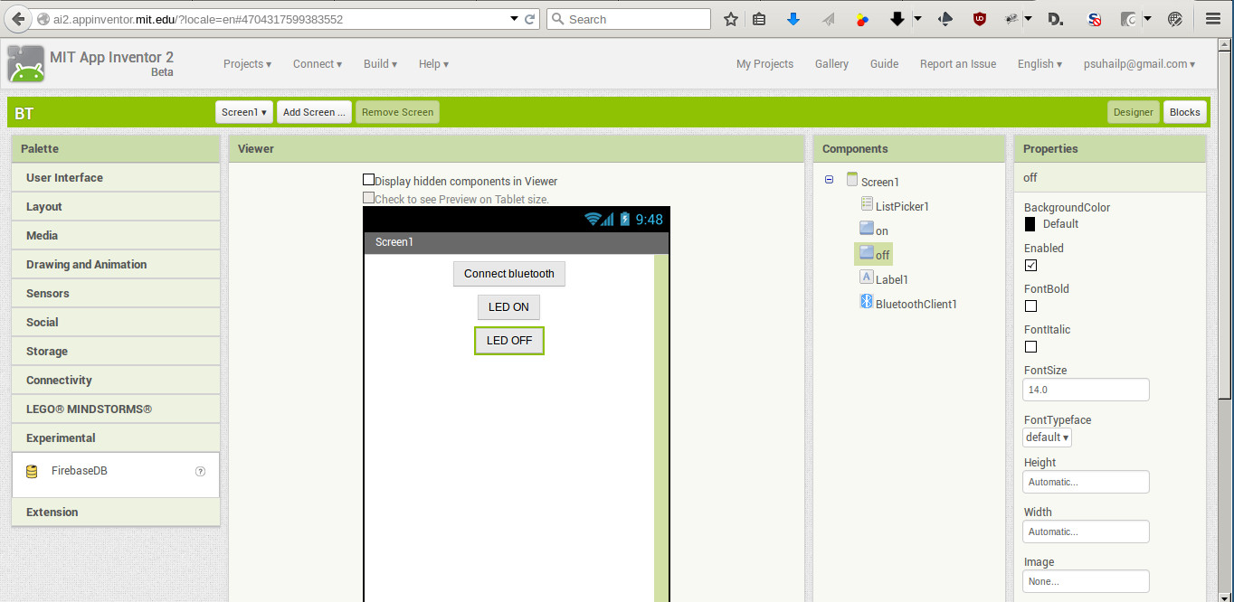The height and width of the screenshot is (602, 1234).
Task: Switch to the Designer view
Action: [1134, 112]
